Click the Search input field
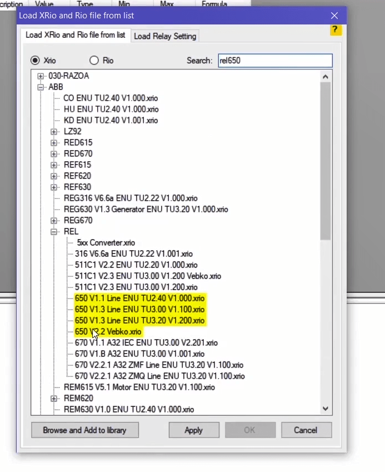 pos(274,61)
